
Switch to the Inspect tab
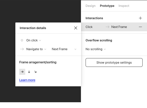point(124,6)
